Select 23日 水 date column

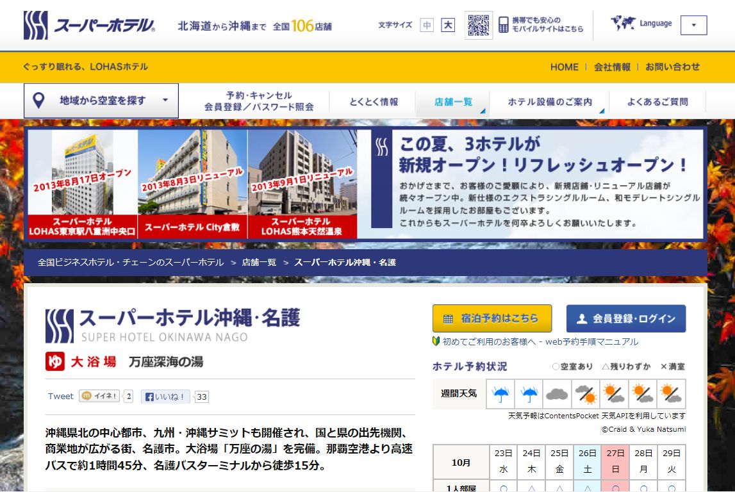(x=504, y=461)
